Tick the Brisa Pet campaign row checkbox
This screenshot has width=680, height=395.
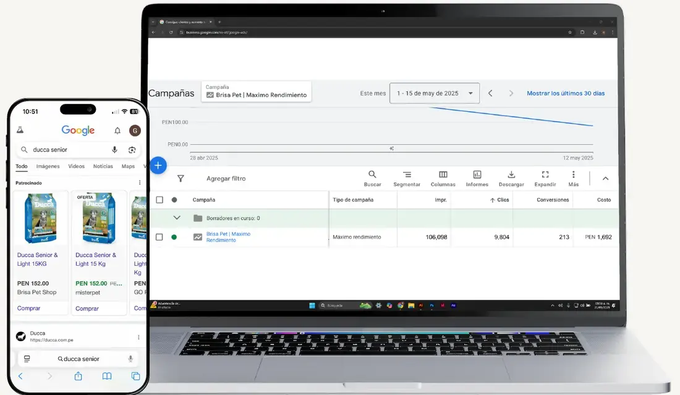[159, 237]
